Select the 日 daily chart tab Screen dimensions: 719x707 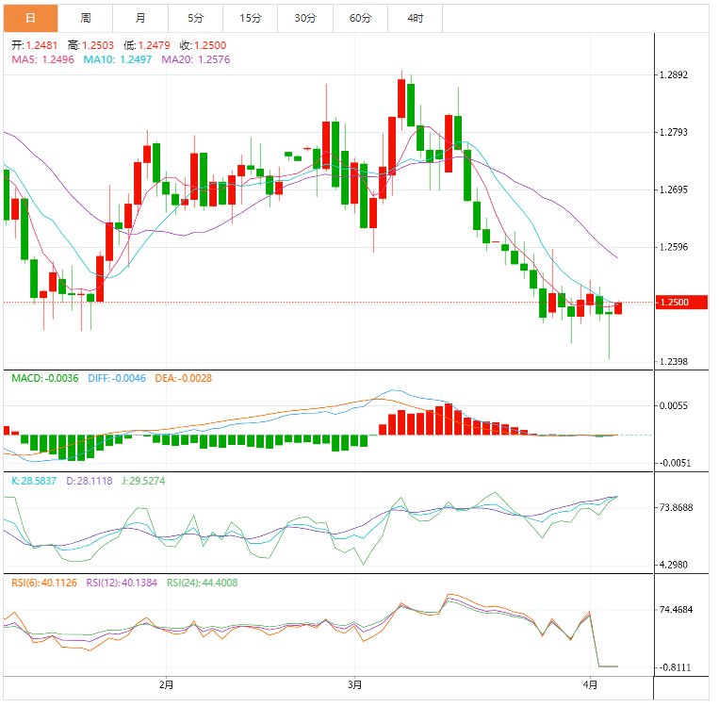29,18
